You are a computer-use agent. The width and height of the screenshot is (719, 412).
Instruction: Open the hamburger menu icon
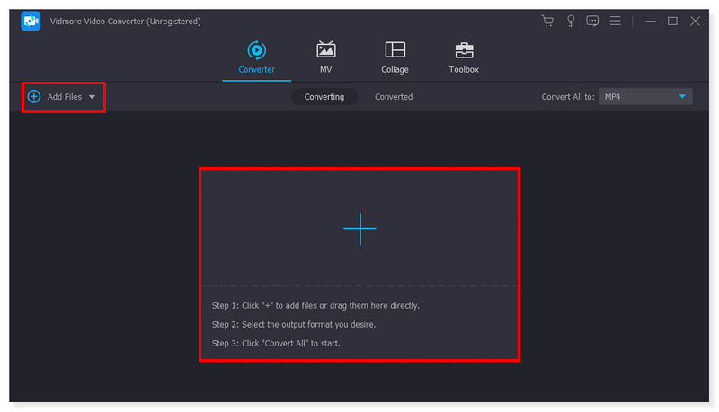(x=616, y=21)
